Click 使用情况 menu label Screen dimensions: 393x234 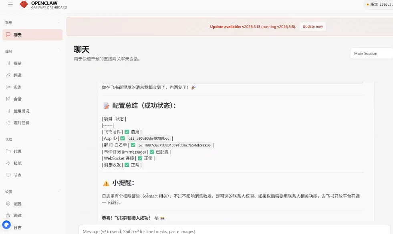22,111
